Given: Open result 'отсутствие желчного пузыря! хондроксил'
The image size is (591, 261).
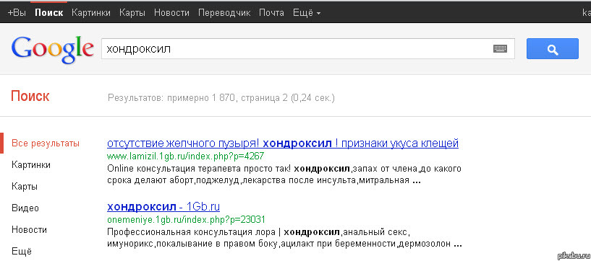Looking at the screenshot, I should [283, 143].
